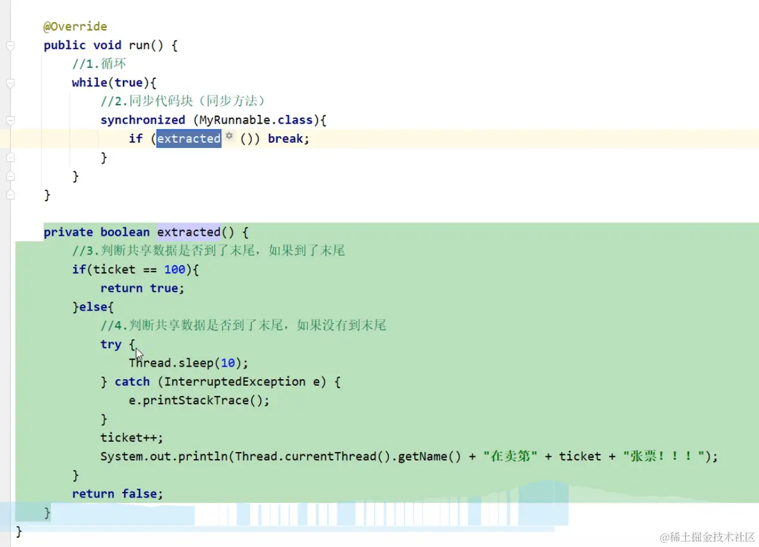Click the return false statement
This screenshot has width=759, height=547.
point(118,494)
